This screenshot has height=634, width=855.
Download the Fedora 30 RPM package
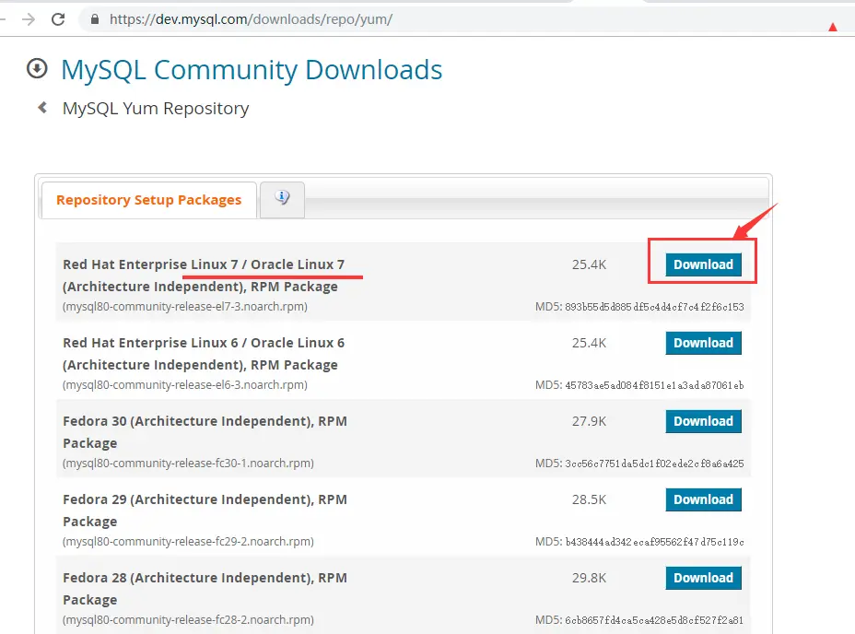coord(703,421)
